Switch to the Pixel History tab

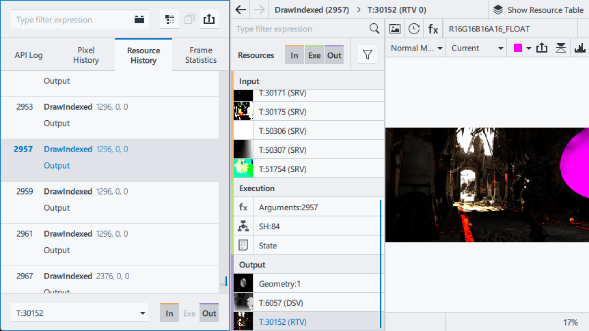[x=86, y=55]
